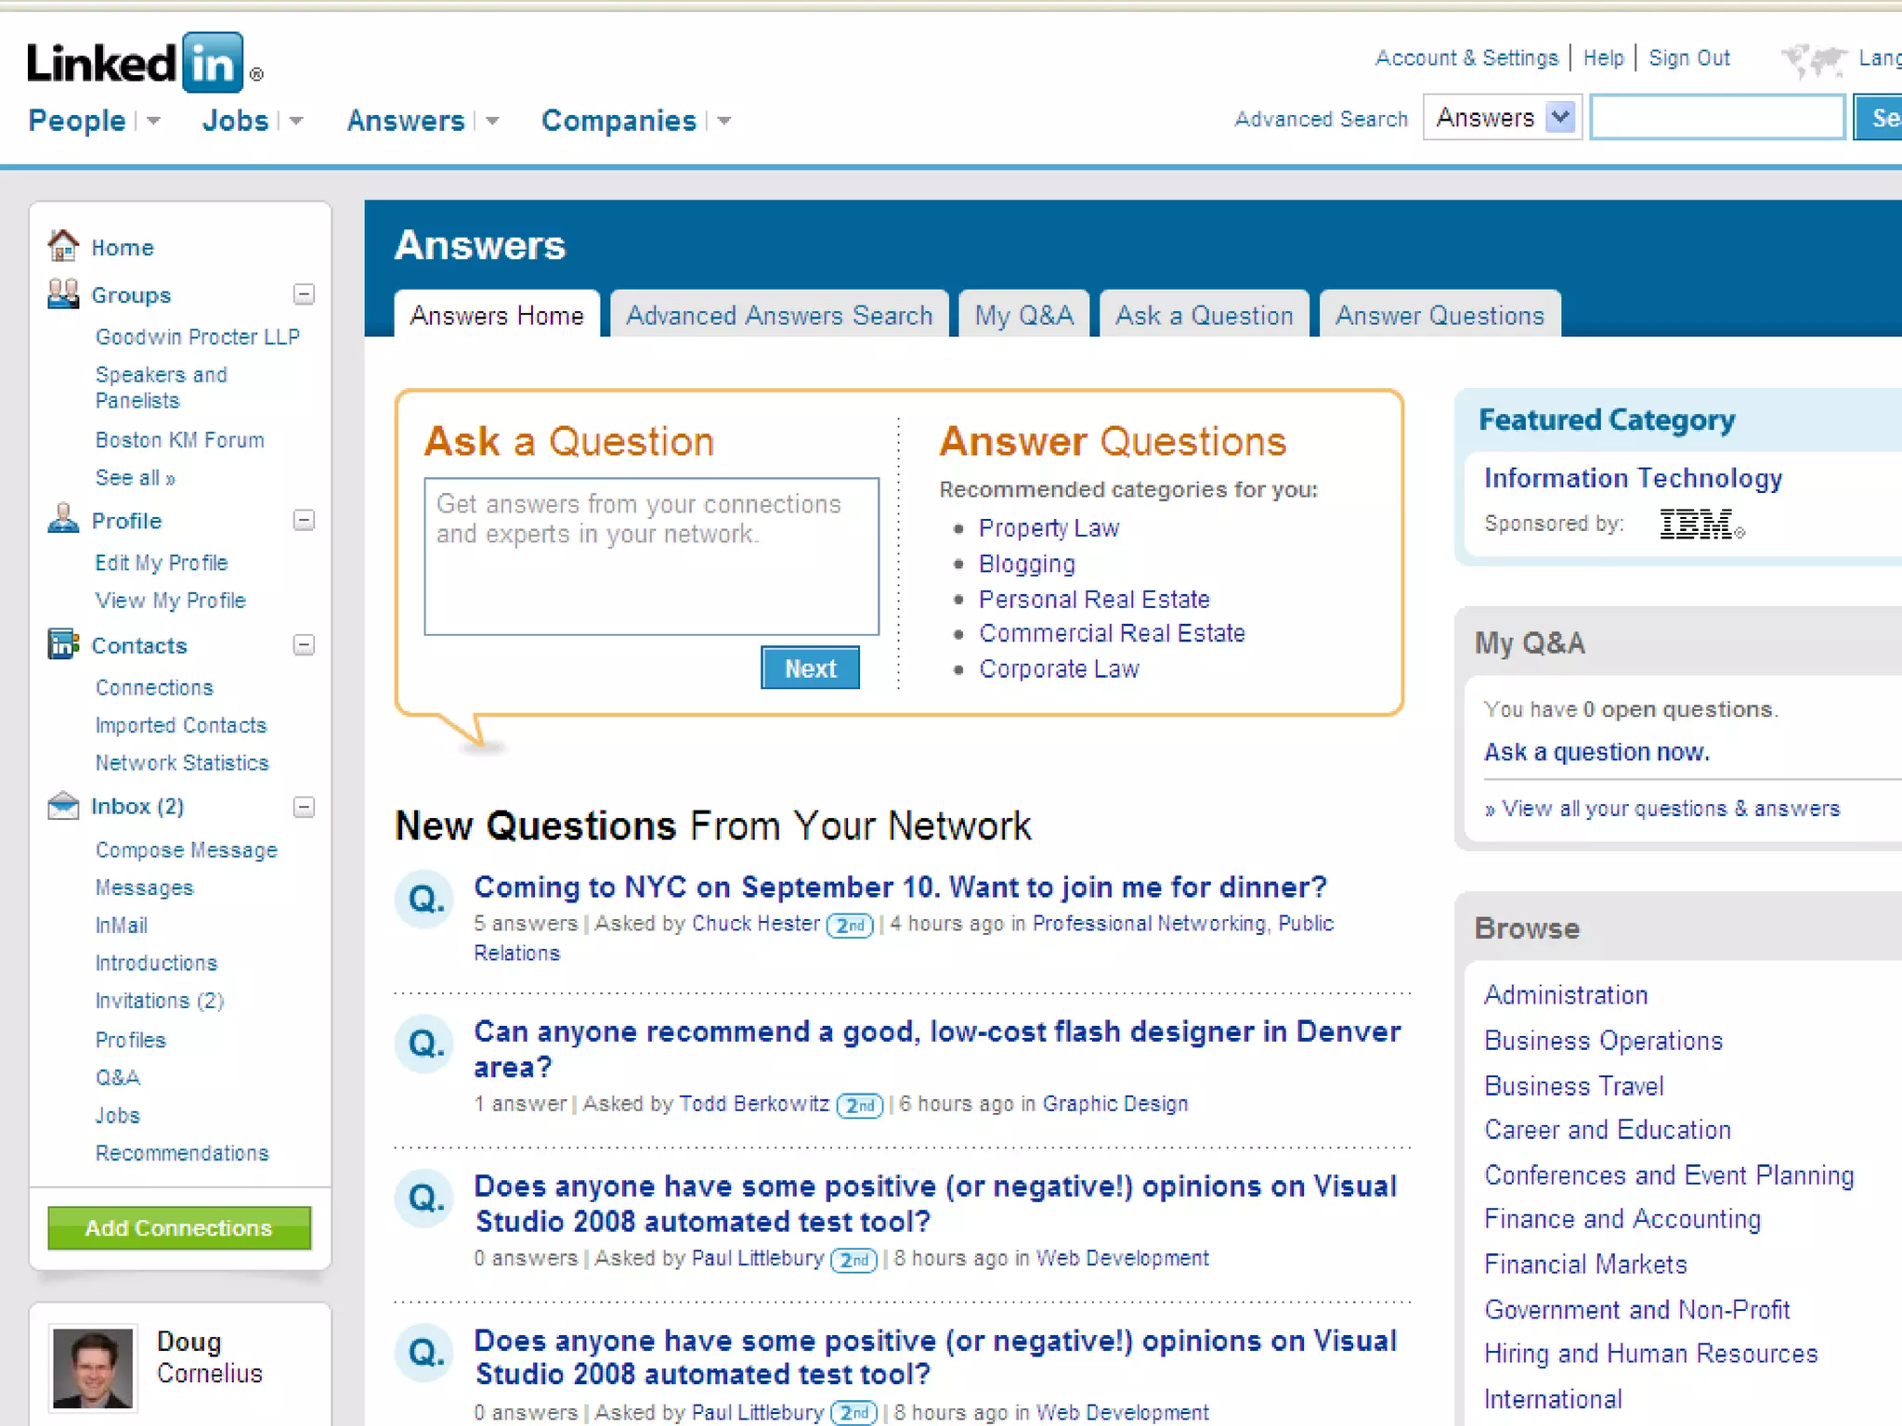
Task: Switch to Advanced Answers Search tab
Action: [778, 316]
